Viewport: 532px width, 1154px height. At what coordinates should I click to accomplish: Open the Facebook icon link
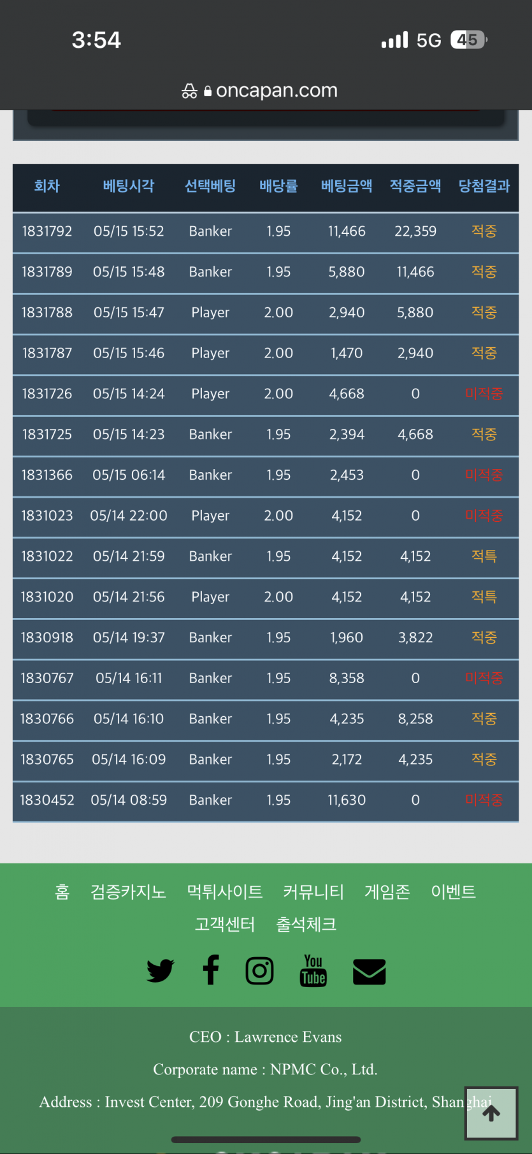tap(211, 970)
